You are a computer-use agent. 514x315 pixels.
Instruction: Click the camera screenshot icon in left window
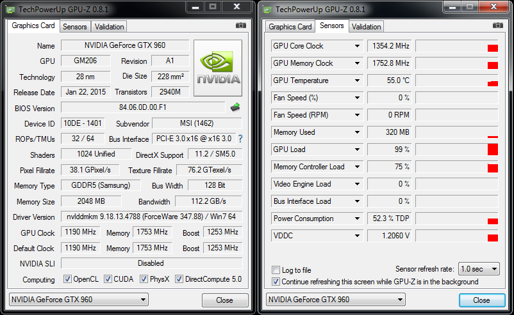240,26
